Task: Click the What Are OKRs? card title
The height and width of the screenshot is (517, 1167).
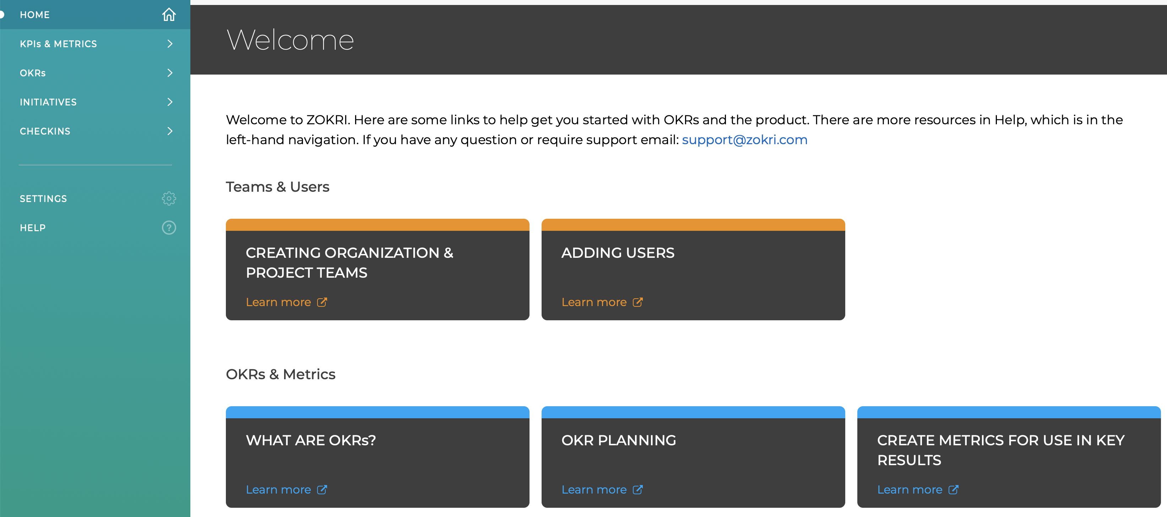Action: [x=311, y=440]
